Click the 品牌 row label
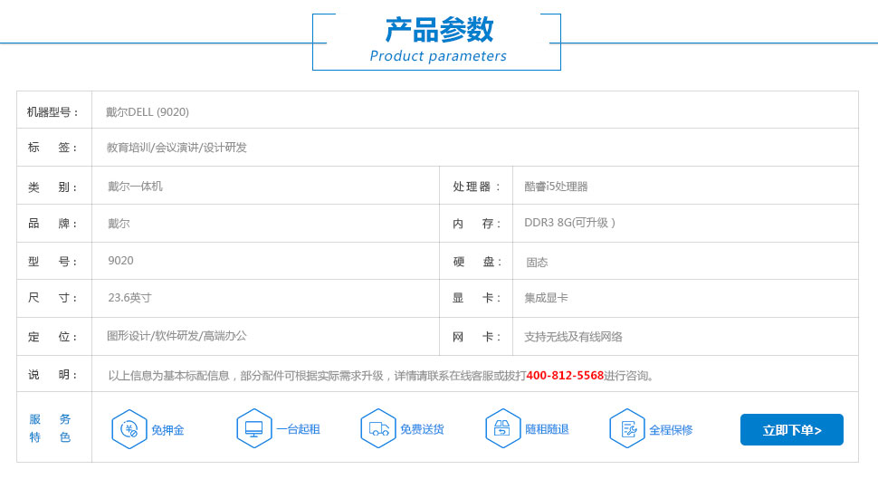Image resolution: width=878 pixels, height=479 pixels. [52, 224]
